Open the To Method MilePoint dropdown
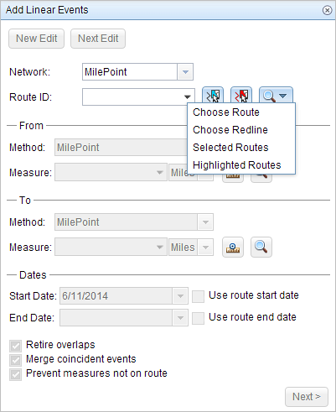The height and width of the screenshot is (412, 336). click(205, 222)
